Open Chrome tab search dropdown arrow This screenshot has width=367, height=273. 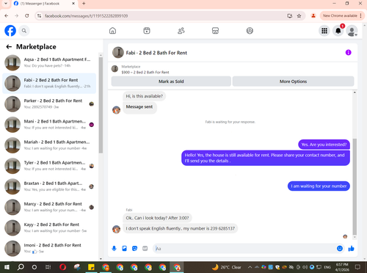pyautogui.click(x=5, y=4)
